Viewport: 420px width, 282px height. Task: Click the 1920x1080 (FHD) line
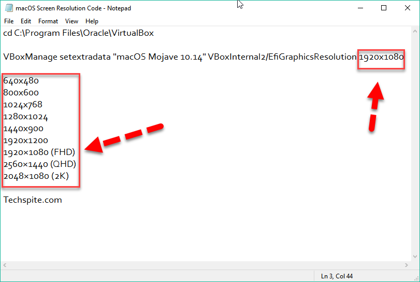[x=39, y=152]
